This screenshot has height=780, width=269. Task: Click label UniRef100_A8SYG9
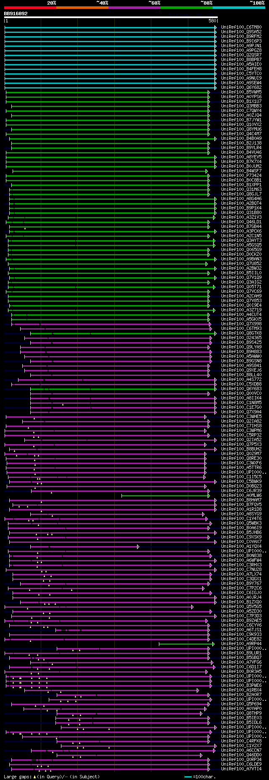click(x=241, y=514)
